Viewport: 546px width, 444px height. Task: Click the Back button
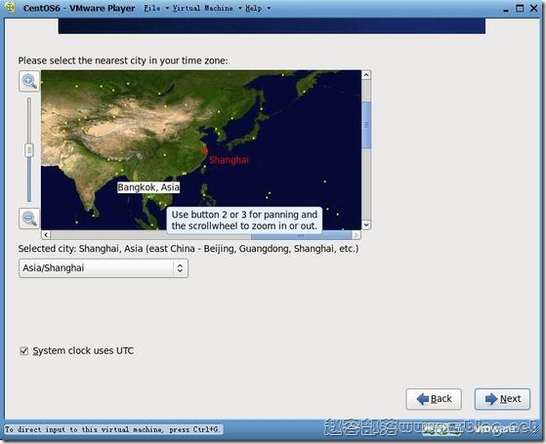(x=434, y=399)
